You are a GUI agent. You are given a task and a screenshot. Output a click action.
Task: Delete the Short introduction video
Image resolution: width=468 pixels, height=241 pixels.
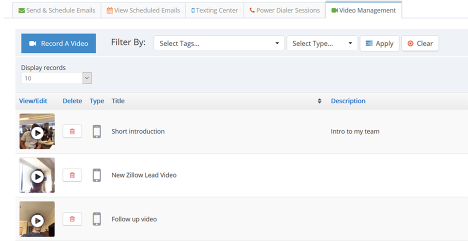coord(72,131)
